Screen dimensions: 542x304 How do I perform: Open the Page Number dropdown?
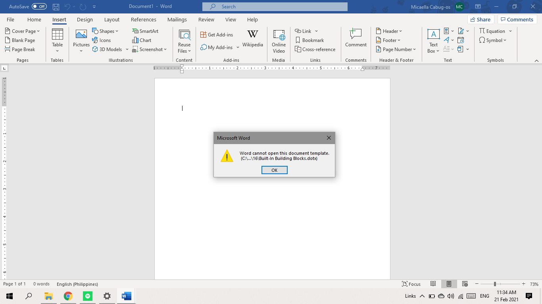tap(396, 49)
